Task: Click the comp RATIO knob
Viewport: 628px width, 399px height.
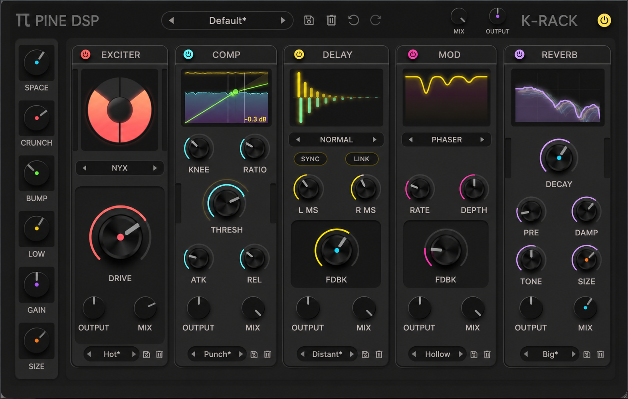Action: [x=254, y=149]
